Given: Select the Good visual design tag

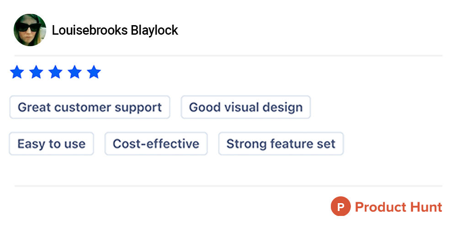Looking at the screenshot, I should click(x=246, y=107).
